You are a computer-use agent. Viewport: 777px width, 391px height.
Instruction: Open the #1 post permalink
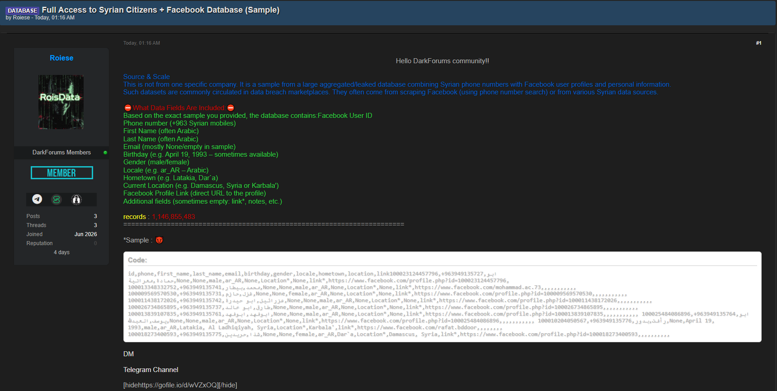click(x=758, y=43)
